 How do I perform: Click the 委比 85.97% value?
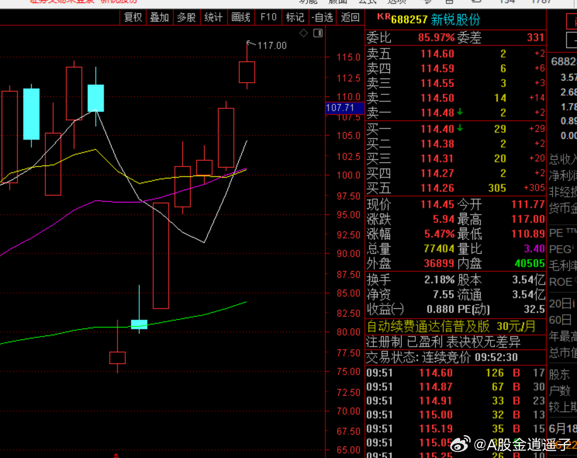[436, 38]
